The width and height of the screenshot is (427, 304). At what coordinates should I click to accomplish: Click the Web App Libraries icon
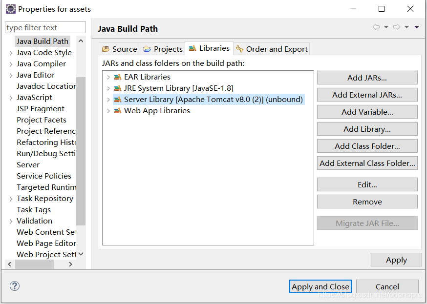coord(118,111)
